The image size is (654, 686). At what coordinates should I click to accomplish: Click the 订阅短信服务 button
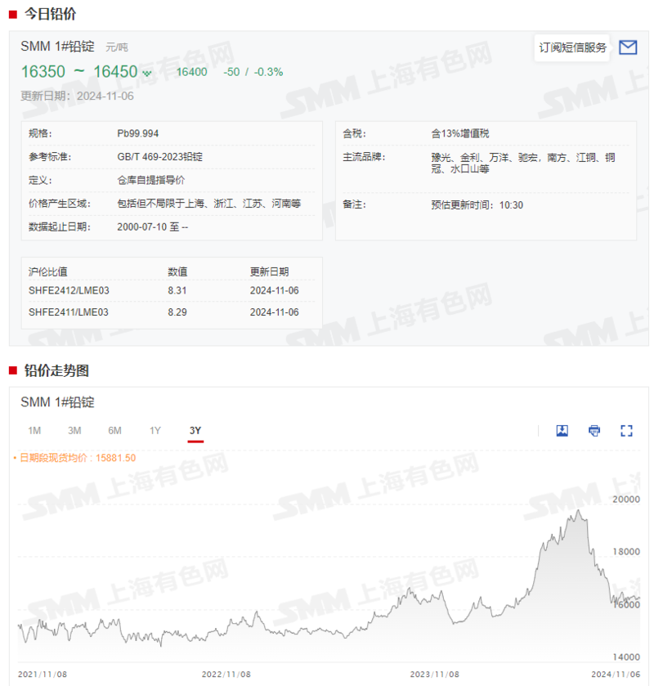(x=572, y=47)
